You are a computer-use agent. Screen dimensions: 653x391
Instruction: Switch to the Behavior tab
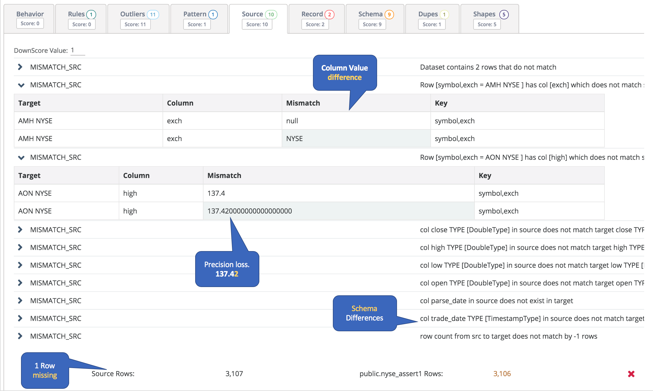click(x=30, y=14)
